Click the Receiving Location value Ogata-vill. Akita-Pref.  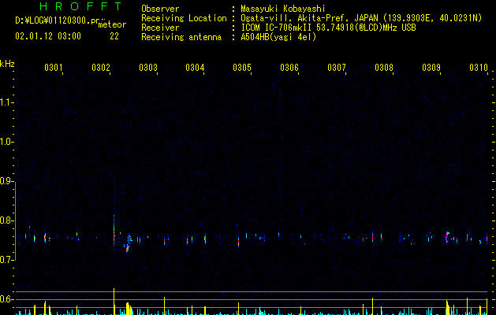296,18
